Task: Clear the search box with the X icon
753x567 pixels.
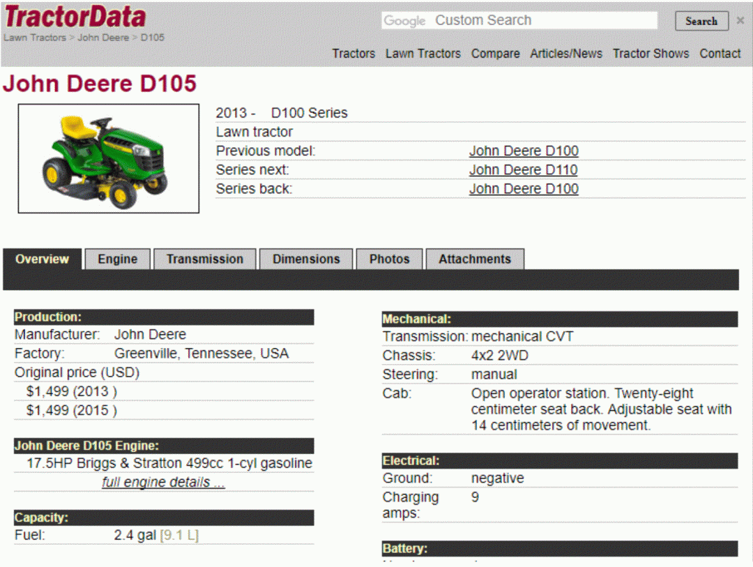Action: (x=740, y=21)
